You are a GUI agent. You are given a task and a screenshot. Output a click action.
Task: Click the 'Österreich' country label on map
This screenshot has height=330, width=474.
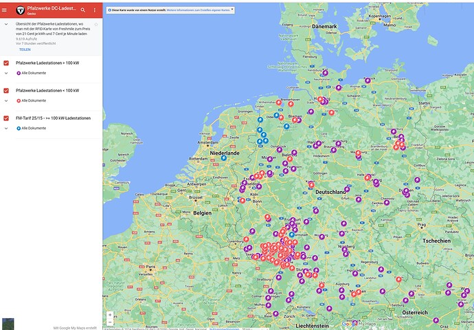[x=415, y=312]
